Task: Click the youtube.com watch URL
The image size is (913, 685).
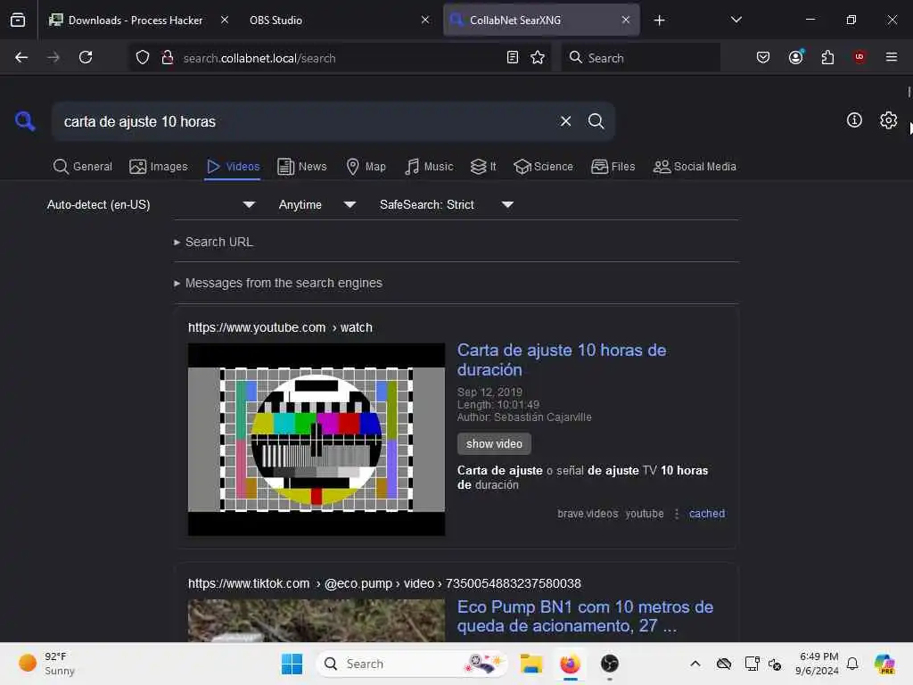Action: tap(280, 327)
